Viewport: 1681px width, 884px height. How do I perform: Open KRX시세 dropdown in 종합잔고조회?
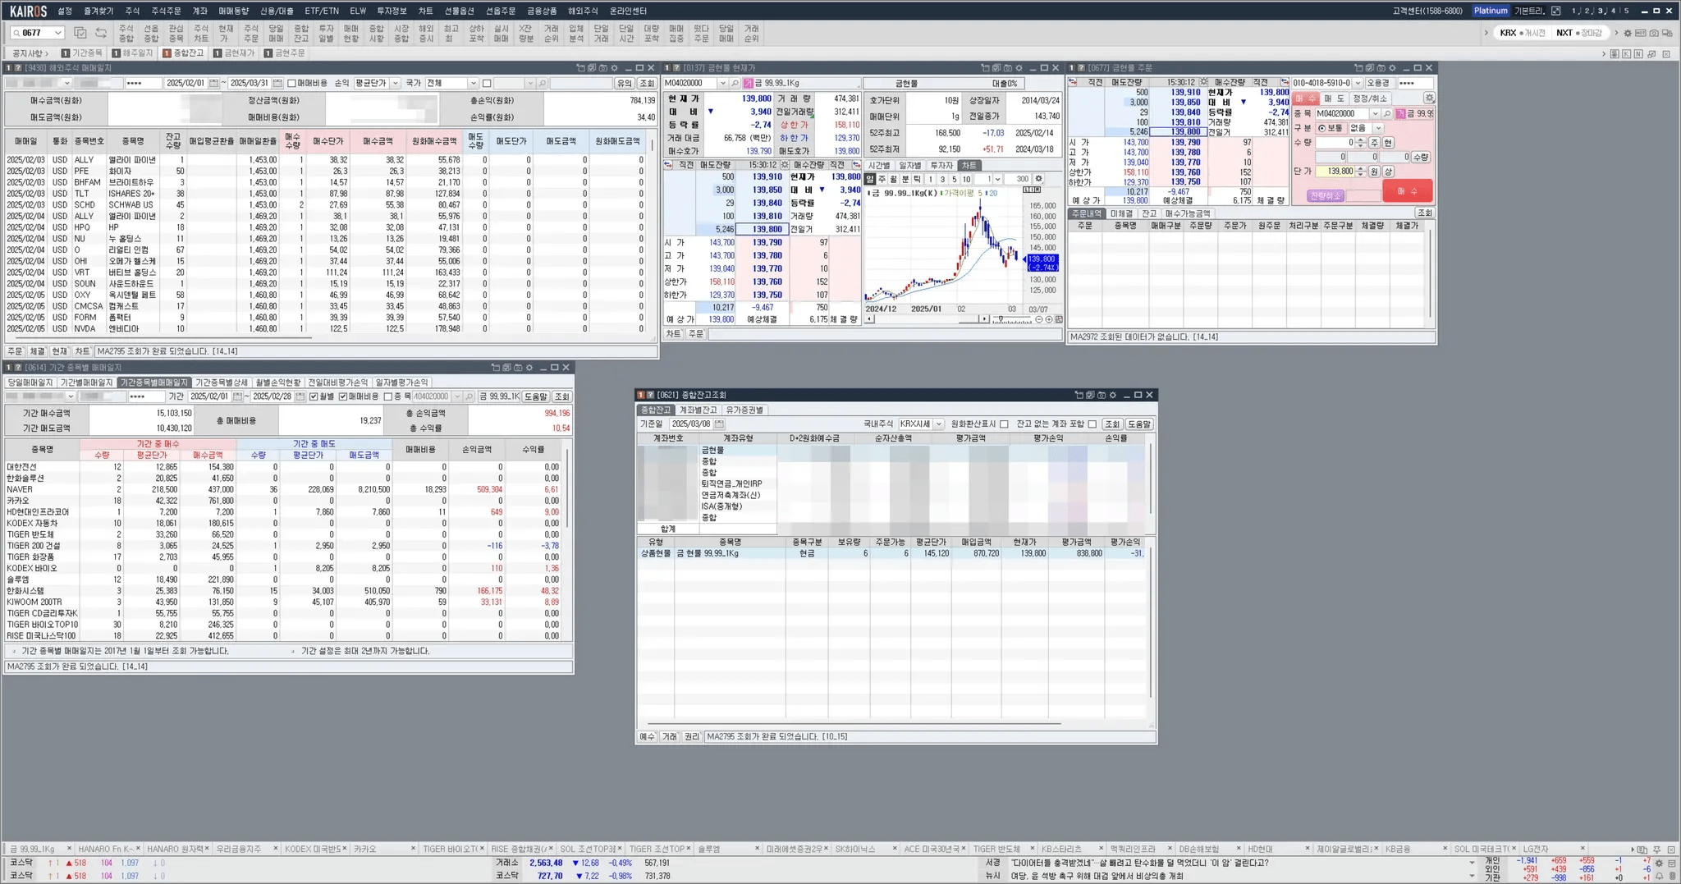coord(938,424)
